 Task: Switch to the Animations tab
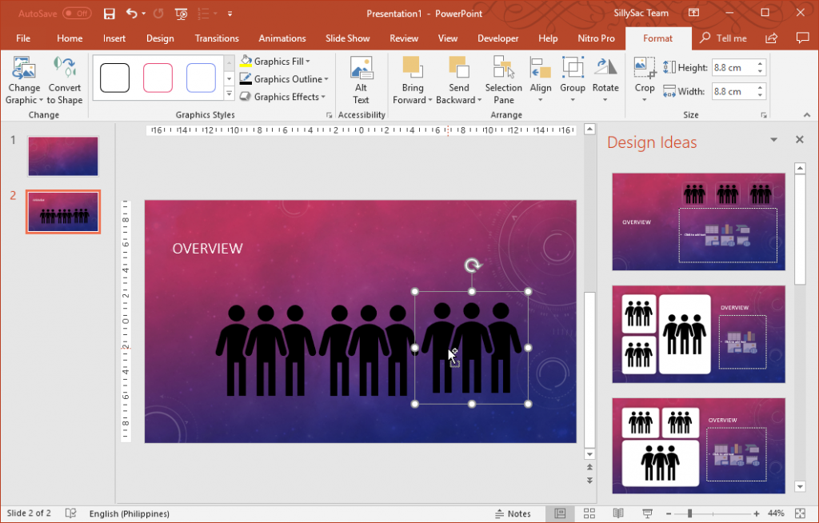282,38
